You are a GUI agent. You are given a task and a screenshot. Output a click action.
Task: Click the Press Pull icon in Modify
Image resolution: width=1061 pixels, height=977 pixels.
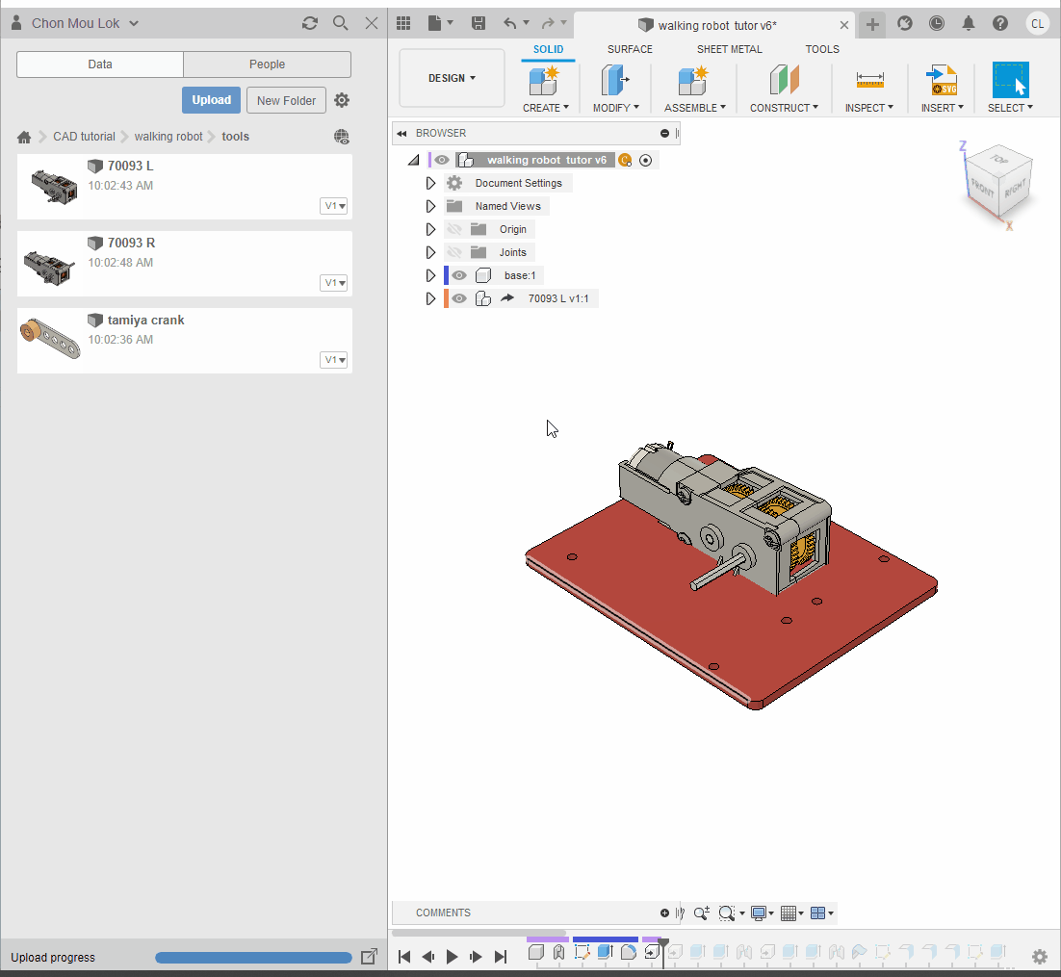[x=613, y=81]
